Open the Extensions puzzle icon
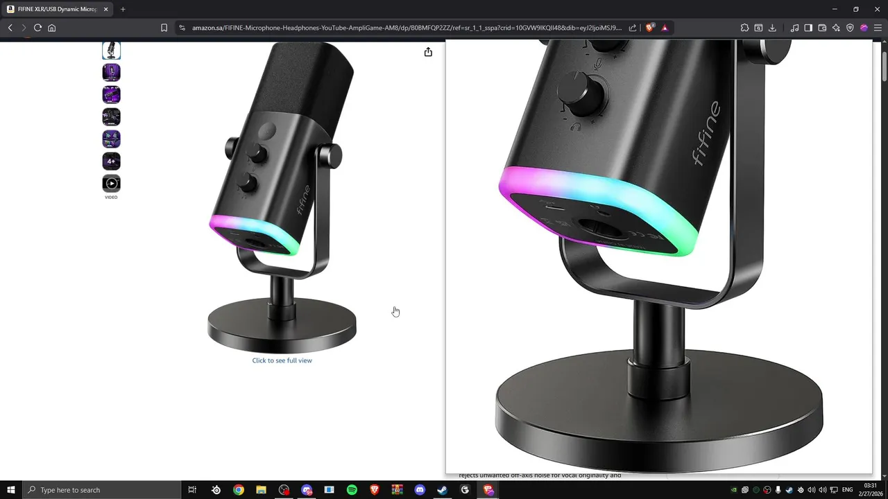Viewport: 888px width, 499px height. [744, 28]
